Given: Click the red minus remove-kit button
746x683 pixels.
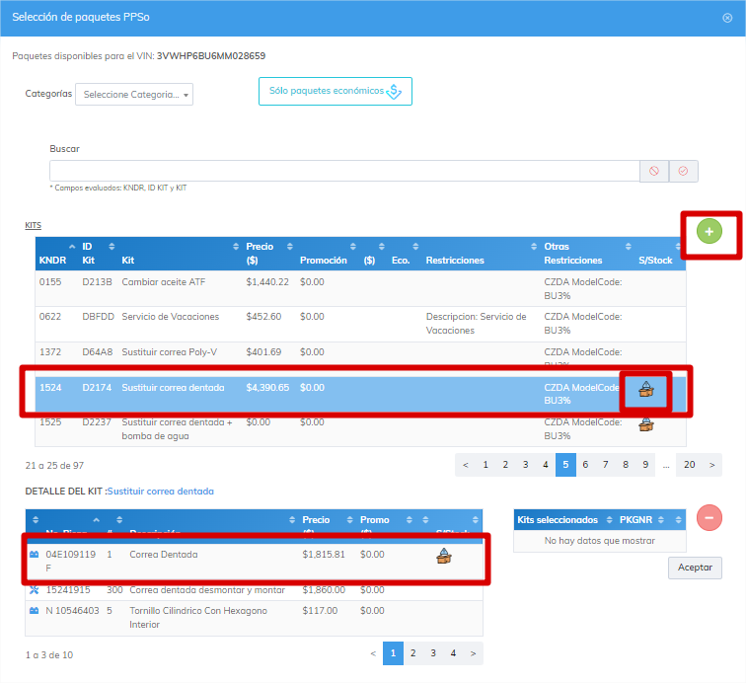Looking at the screenshot, I should (x=709, y=518).
